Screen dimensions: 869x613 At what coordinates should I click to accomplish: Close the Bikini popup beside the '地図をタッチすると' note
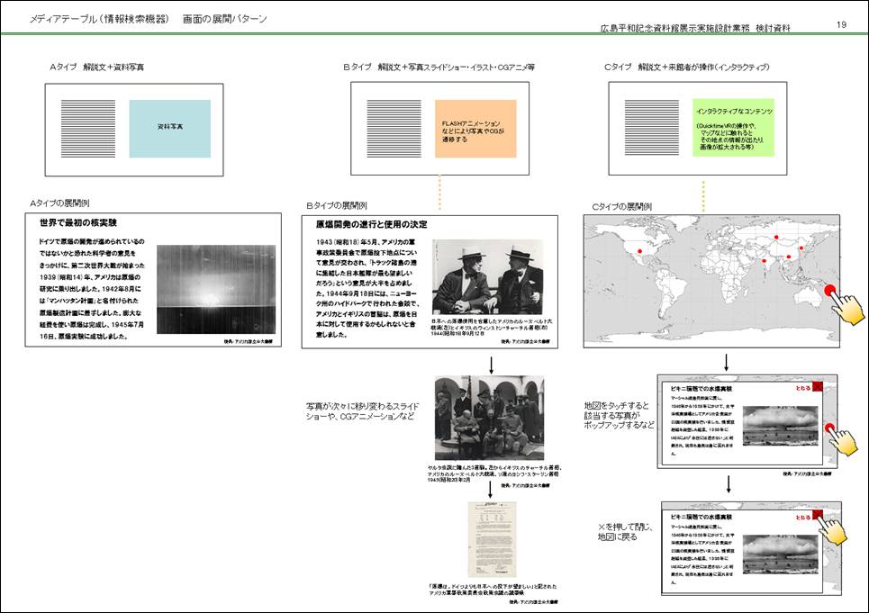[817, 387]
